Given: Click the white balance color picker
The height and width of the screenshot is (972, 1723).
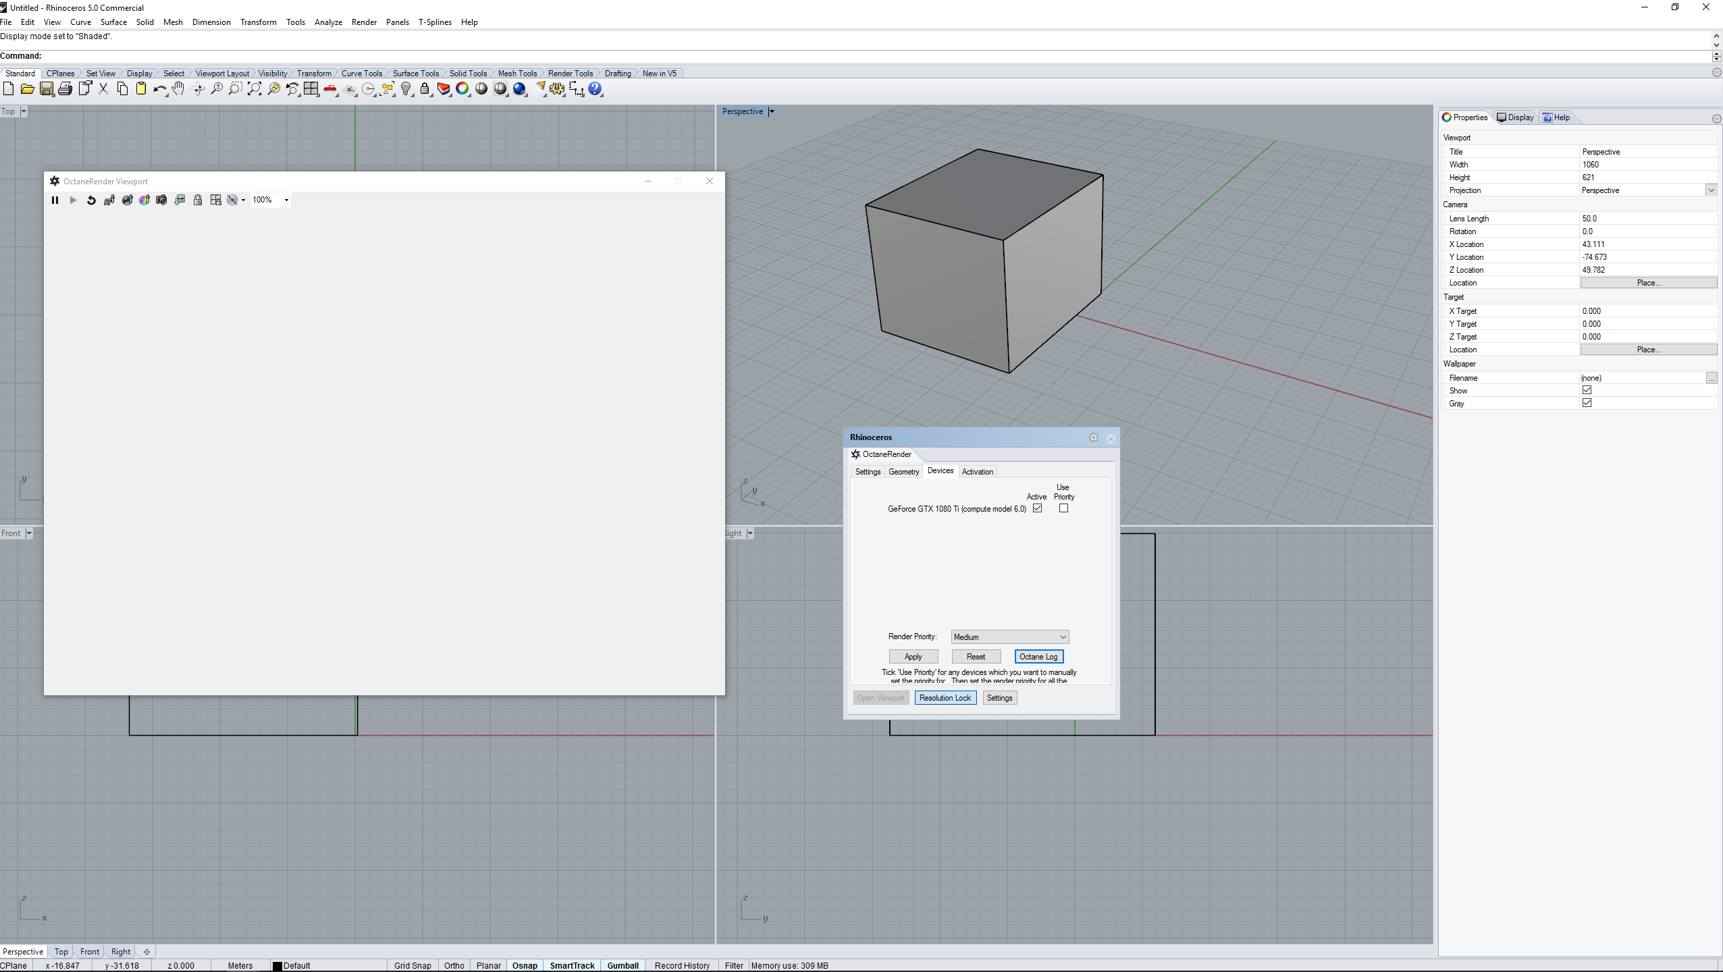Looking at the screenshot, I should pos(144,200).
